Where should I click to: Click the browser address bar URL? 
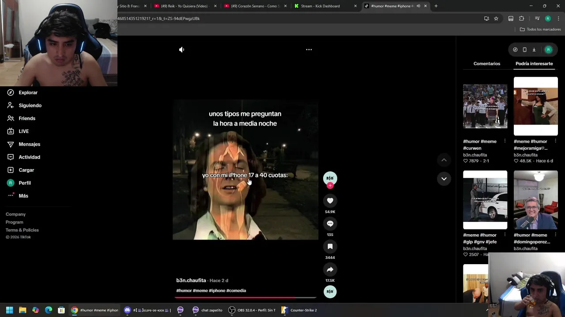tap(159, 18)
